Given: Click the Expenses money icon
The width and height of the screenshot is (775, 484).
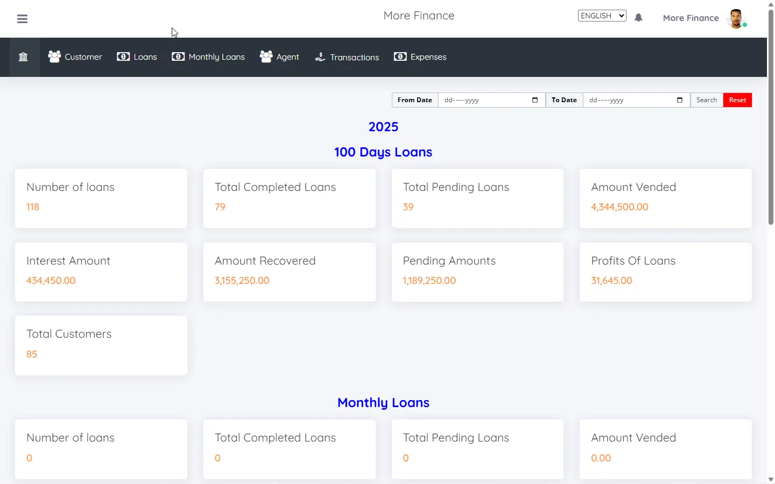Looking at the screenshot, I should pyautogui.click(x=400, y=56).
